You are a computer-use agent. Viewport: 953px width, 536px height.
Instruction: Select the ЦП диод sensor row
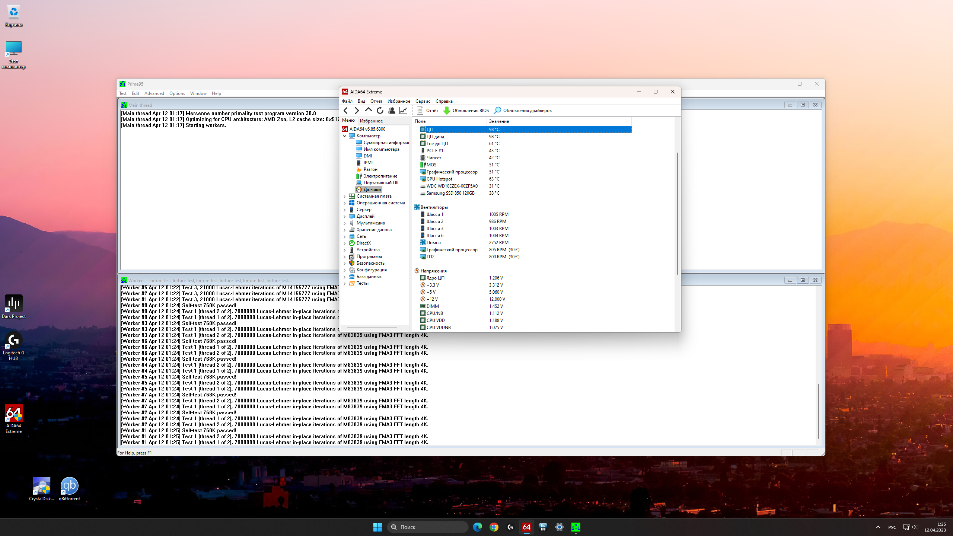435,137
